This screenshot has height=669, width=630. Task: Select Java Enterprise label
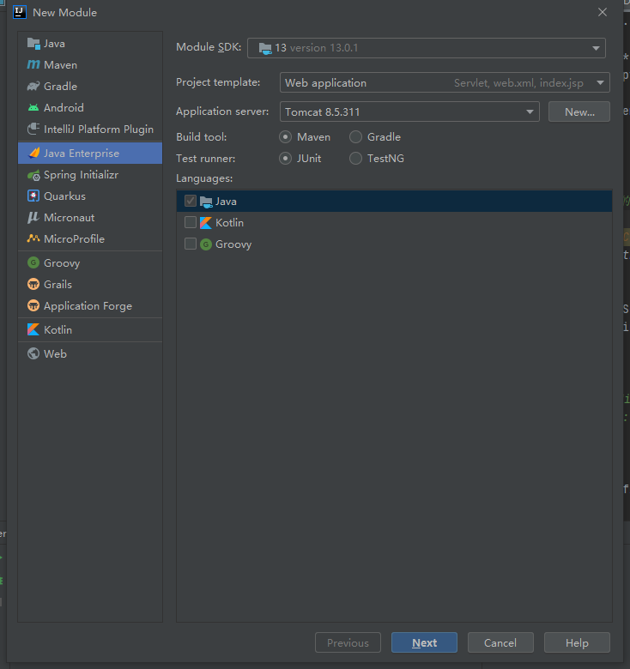point(82,154)
